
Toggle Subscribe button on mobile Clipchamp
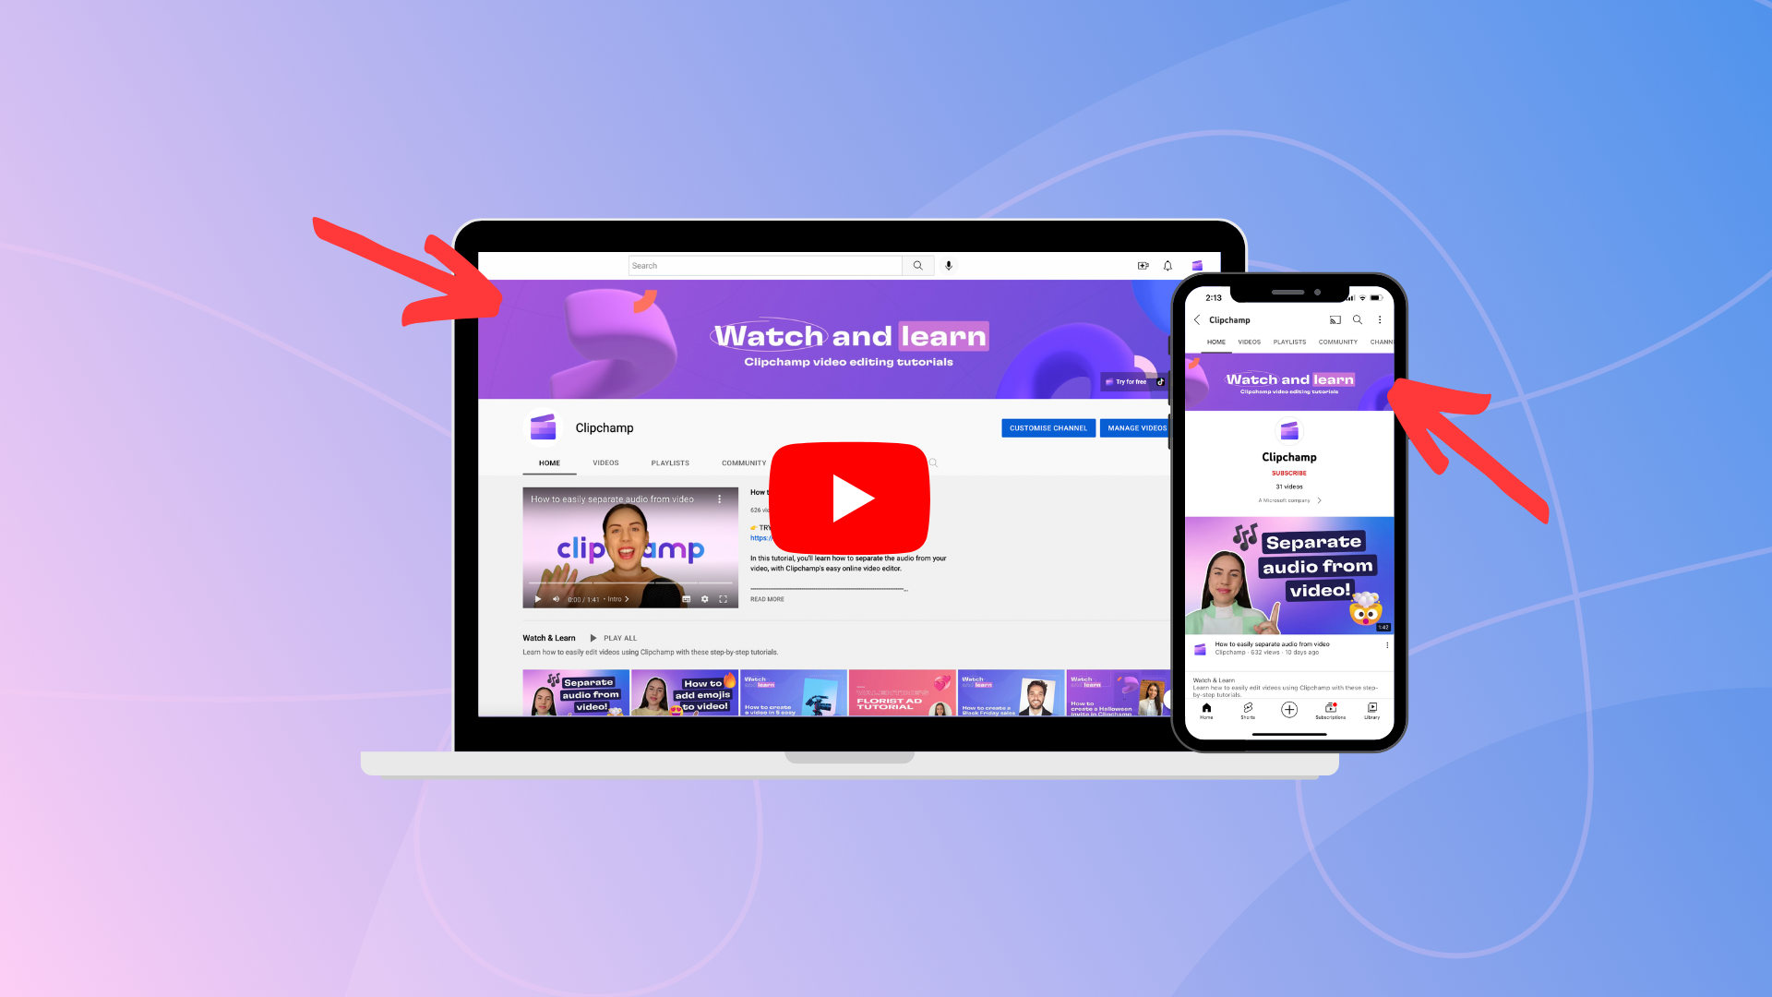[x=1287, y=473]
